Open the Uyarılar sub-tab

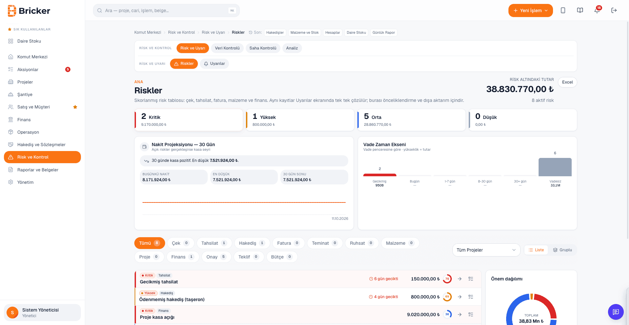[214, 64]
